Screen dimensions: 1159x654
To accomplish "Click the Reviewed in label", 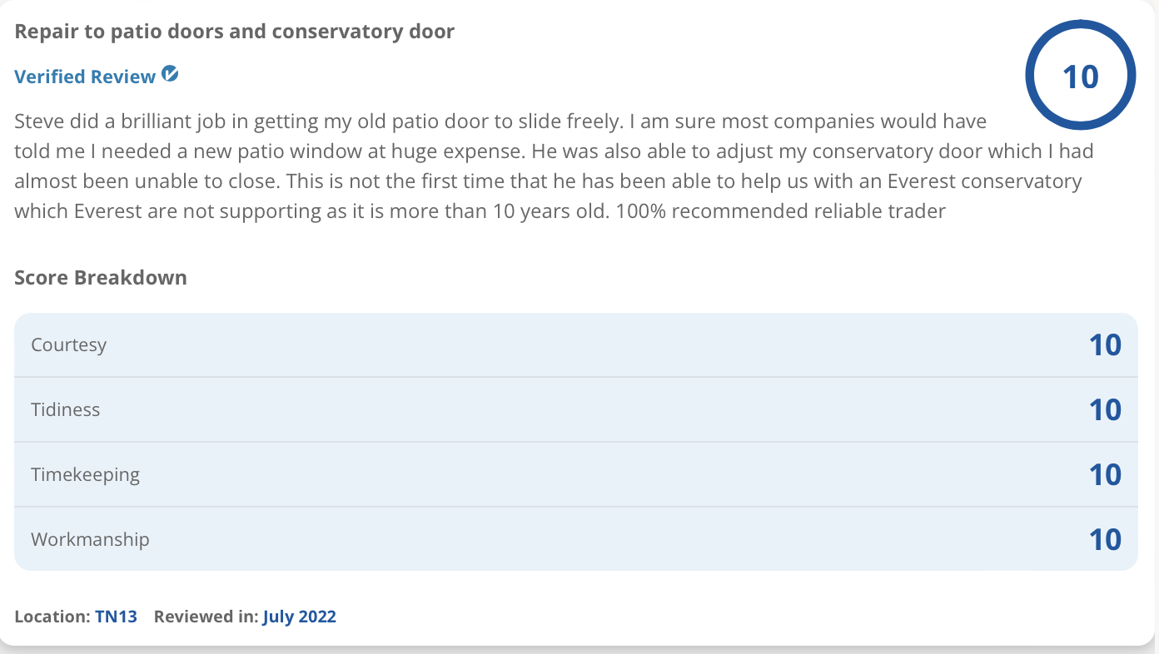I will (206, 617).
